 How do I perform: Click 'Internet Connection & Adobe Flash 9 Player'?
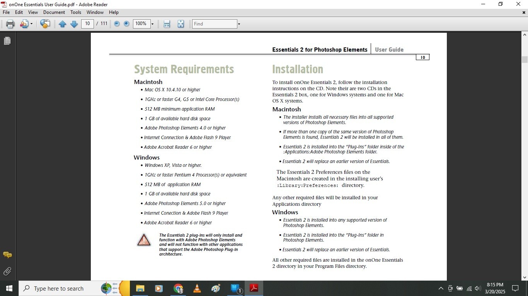click(187, 138)
